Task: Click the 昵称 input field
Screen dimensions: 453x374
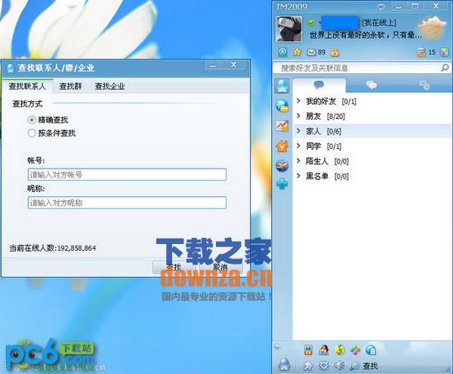Action: [x=127, y=203]
